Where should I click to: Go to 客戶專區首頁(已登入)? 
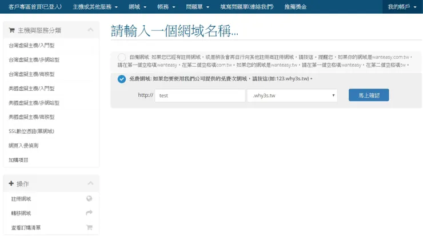pyautogui.click(x=35, y=7)
